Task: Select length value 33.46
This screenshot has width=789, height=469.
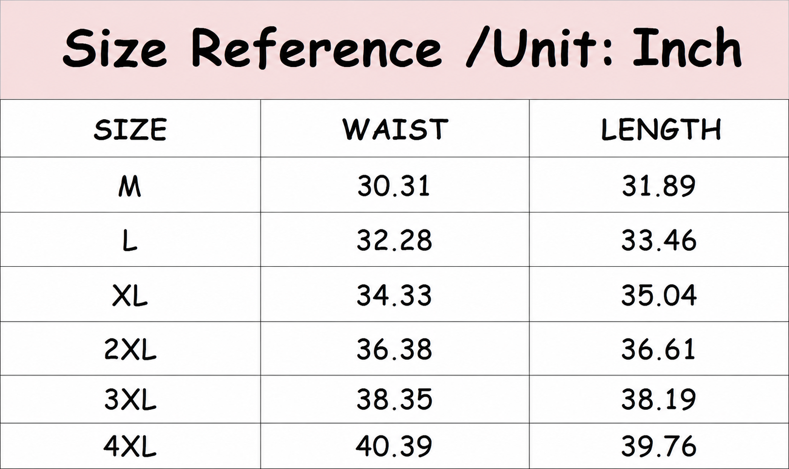Action: (x=659, y=241)
